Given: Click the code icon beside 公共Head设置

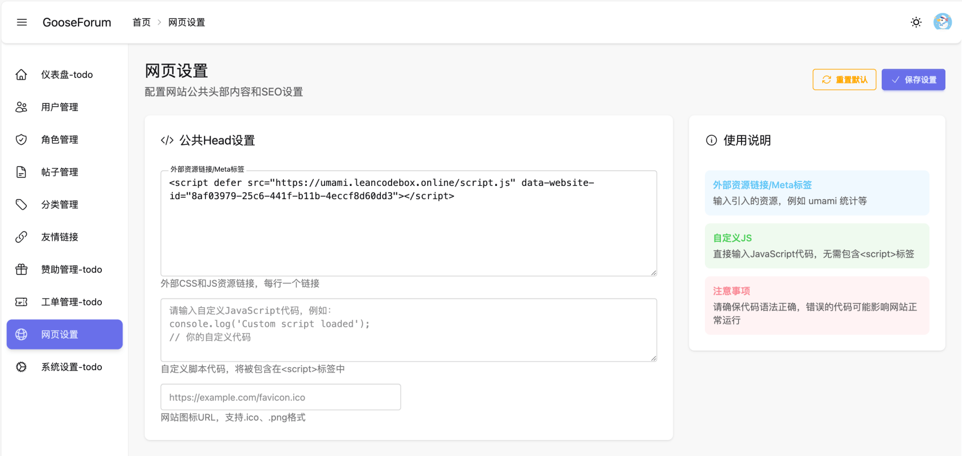Looking at the screenshot, I should pos(167,140).
